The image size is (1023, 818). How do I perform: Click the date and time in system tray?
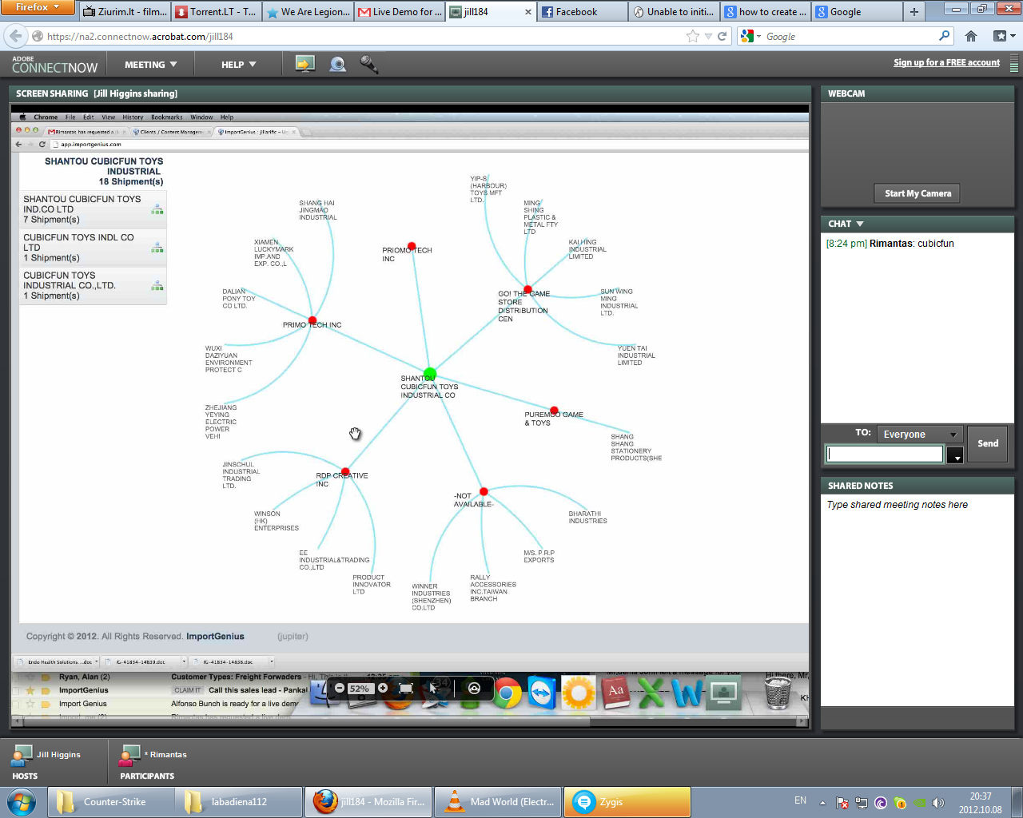click(x=981, y=803)
